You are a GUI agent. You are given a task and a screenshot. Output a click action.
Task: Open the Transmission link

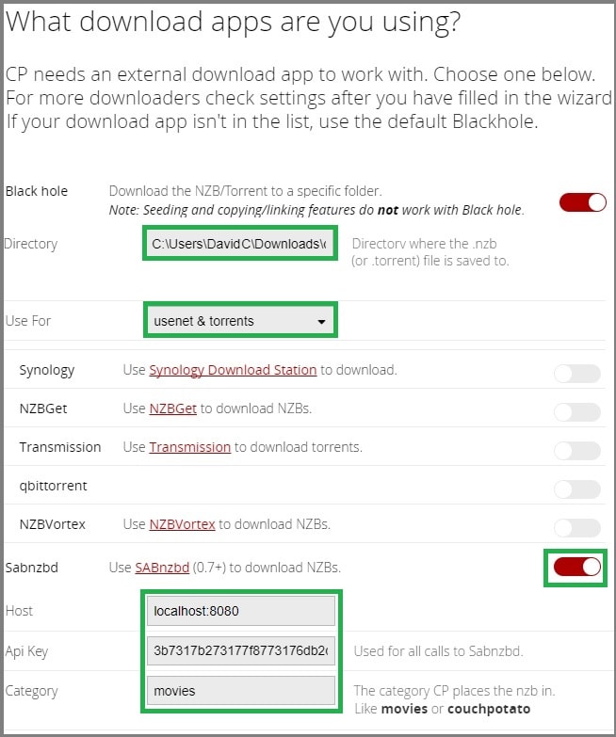(189, 447)
